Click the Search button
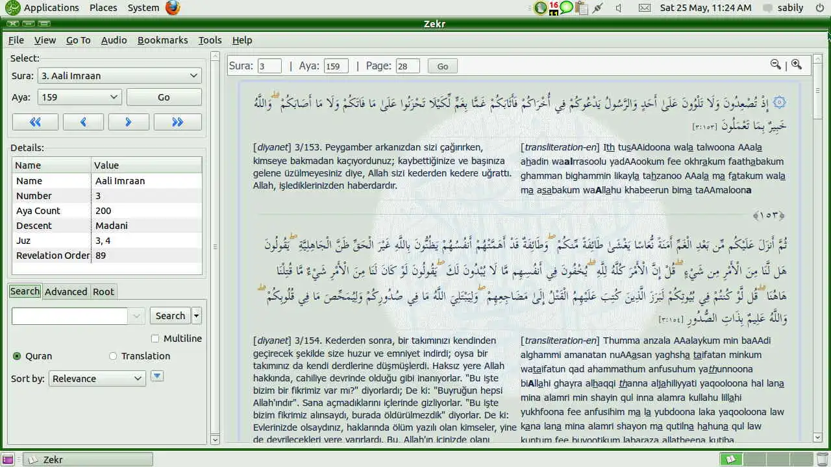This screenshot has height=467, width=831. (x=170, y=316)
